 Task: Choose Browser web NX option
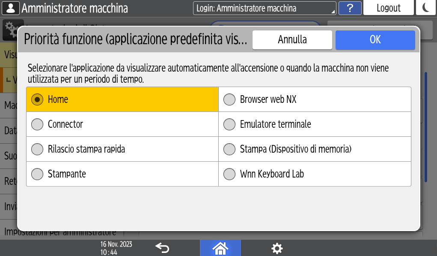pyautogui.click(x=230, y=99)
